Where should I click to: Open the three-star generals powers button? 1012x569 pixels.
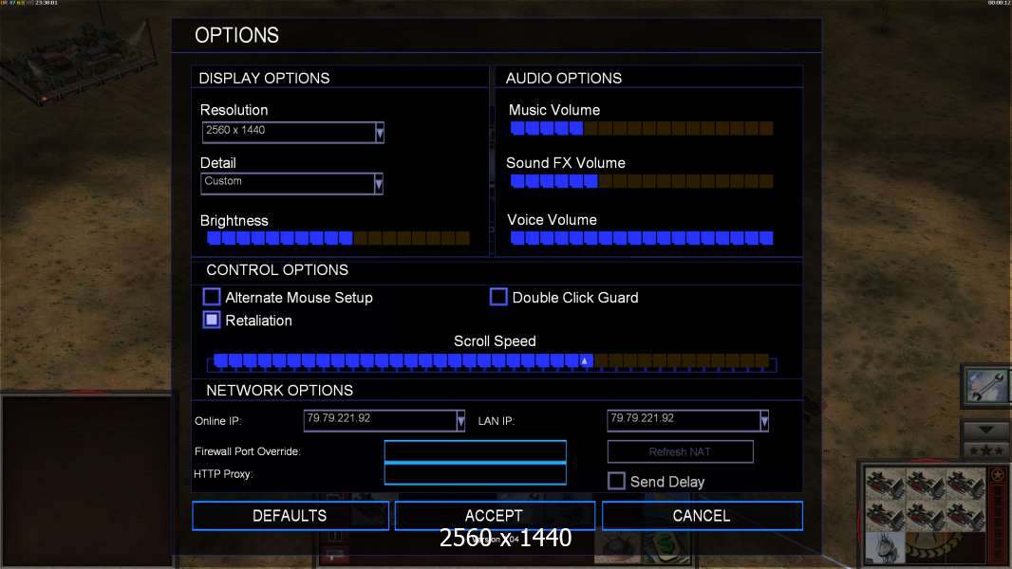(986, 449)
